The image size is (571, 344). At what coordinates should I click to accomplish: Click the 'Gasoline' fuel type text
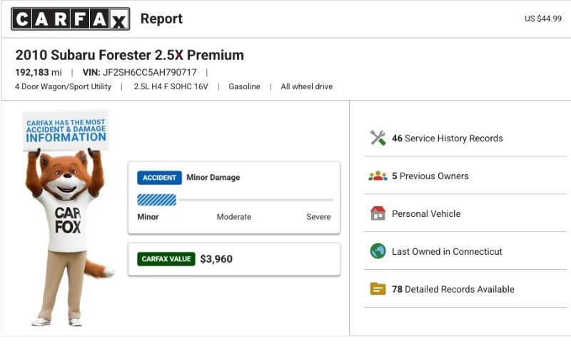tap(244, 86)
